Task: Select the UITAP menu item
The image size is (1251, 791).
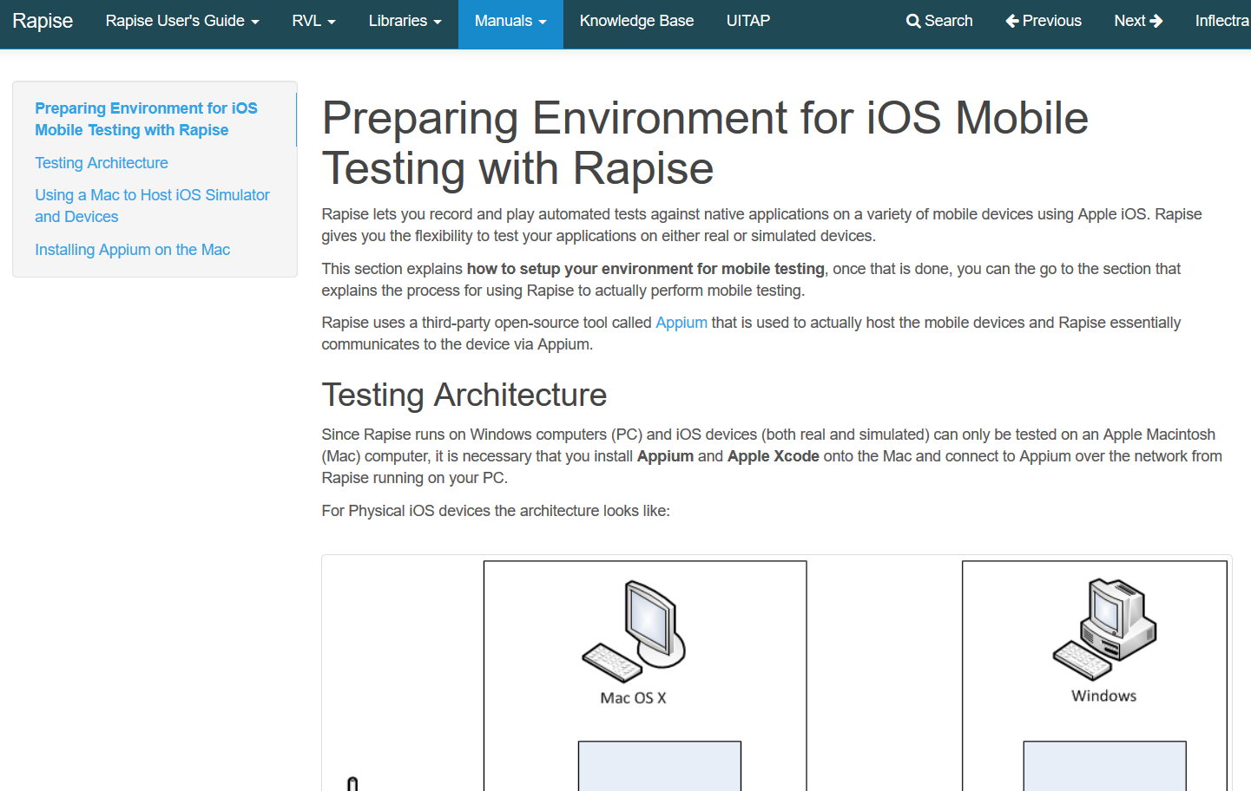Action: point(747,21)
